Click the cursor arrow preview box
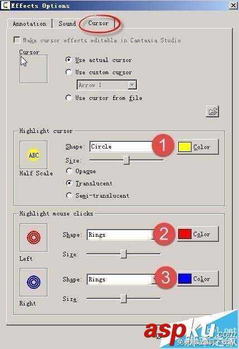This screenshot has height=349, width=239. pos(34,69)
